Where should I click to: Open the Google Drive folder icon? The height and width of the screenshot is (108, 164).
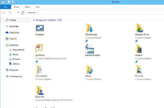click(x=139, y=28)
